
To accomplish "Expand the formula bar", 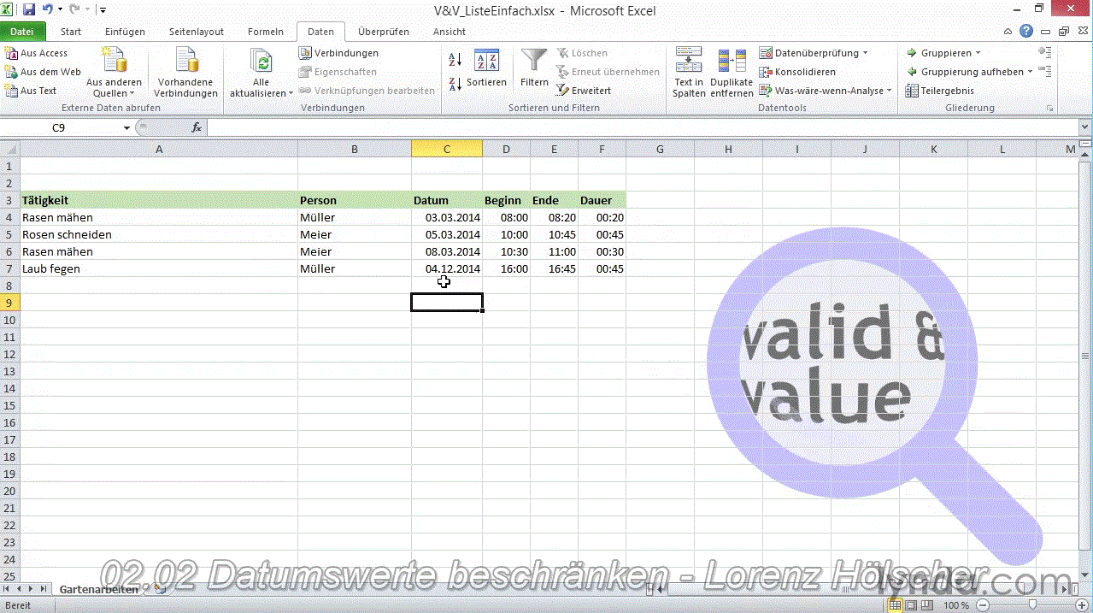I will click(x=1084, y=127).
